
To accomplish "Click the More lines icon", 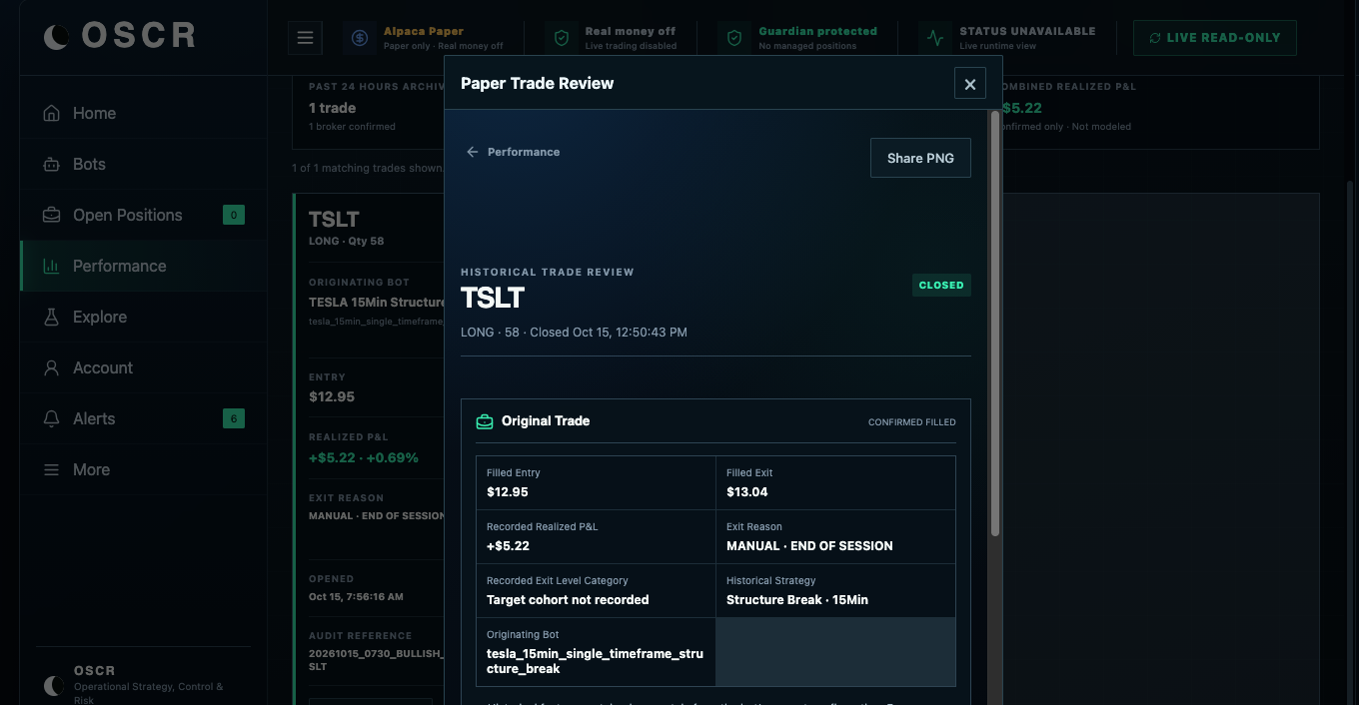I will pos(51,469).
